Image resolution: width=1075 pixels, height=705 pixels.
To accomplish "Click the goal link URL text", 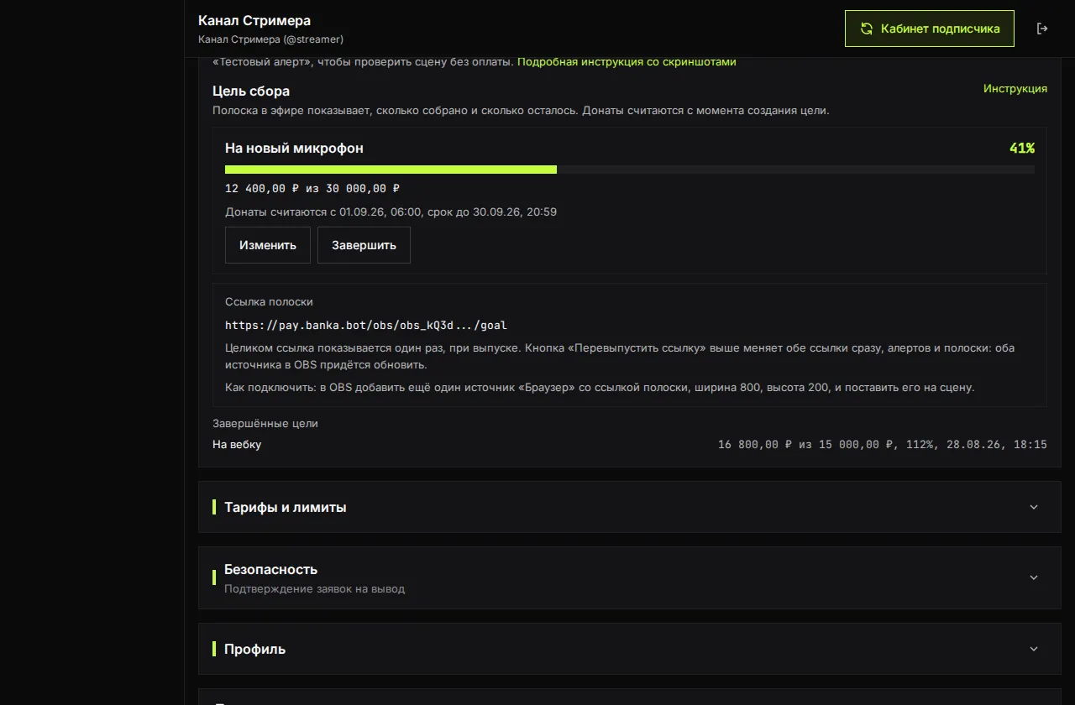I will (x=366, y=325).
